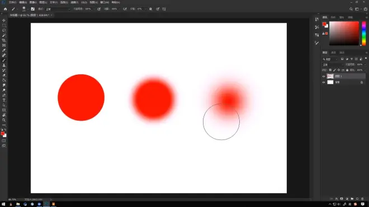Select the History Brush tool
Viewport: 369px width, 207px height.
(x=4, y=70)
